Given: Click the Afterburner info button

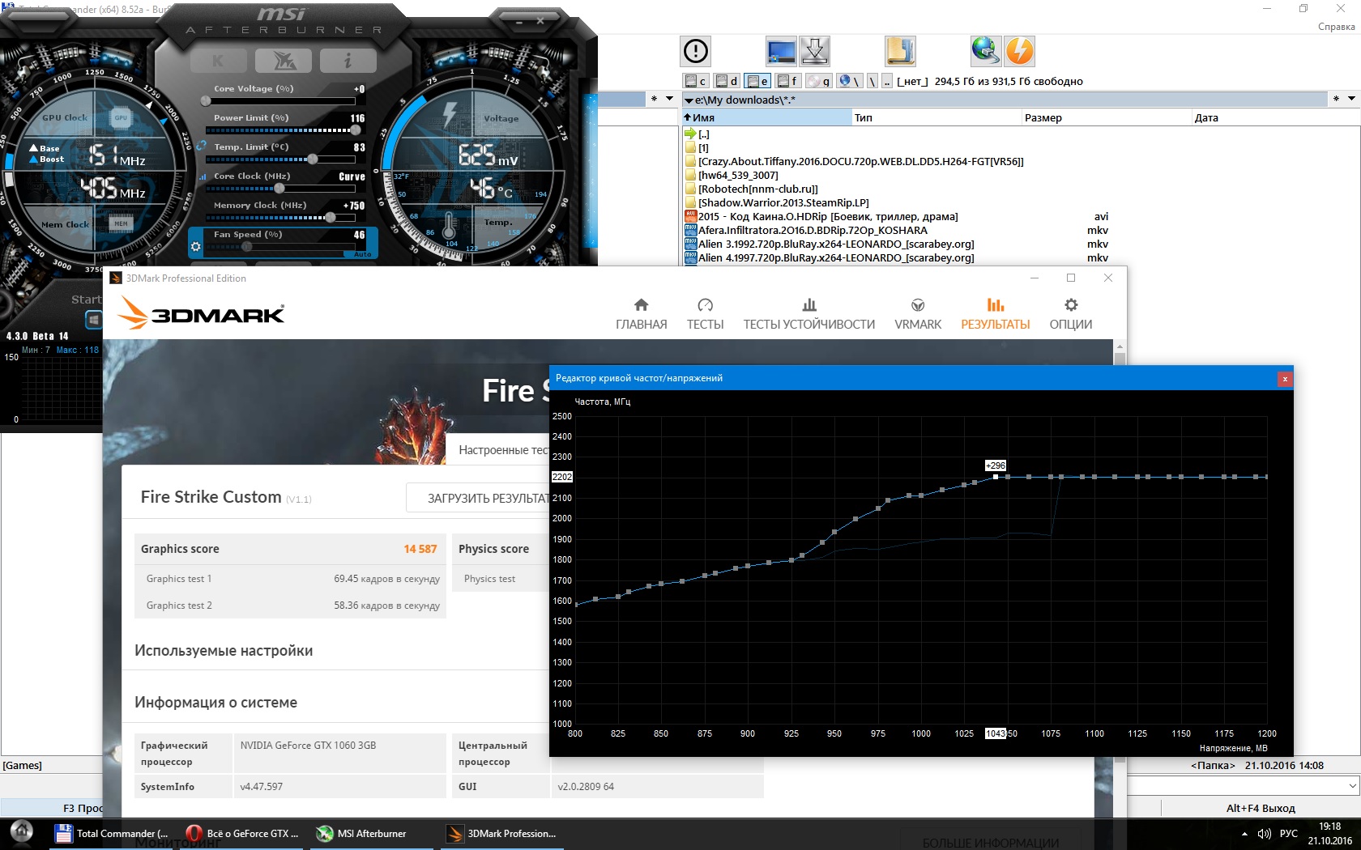Looking at the screenshot, I should point(348,61).
